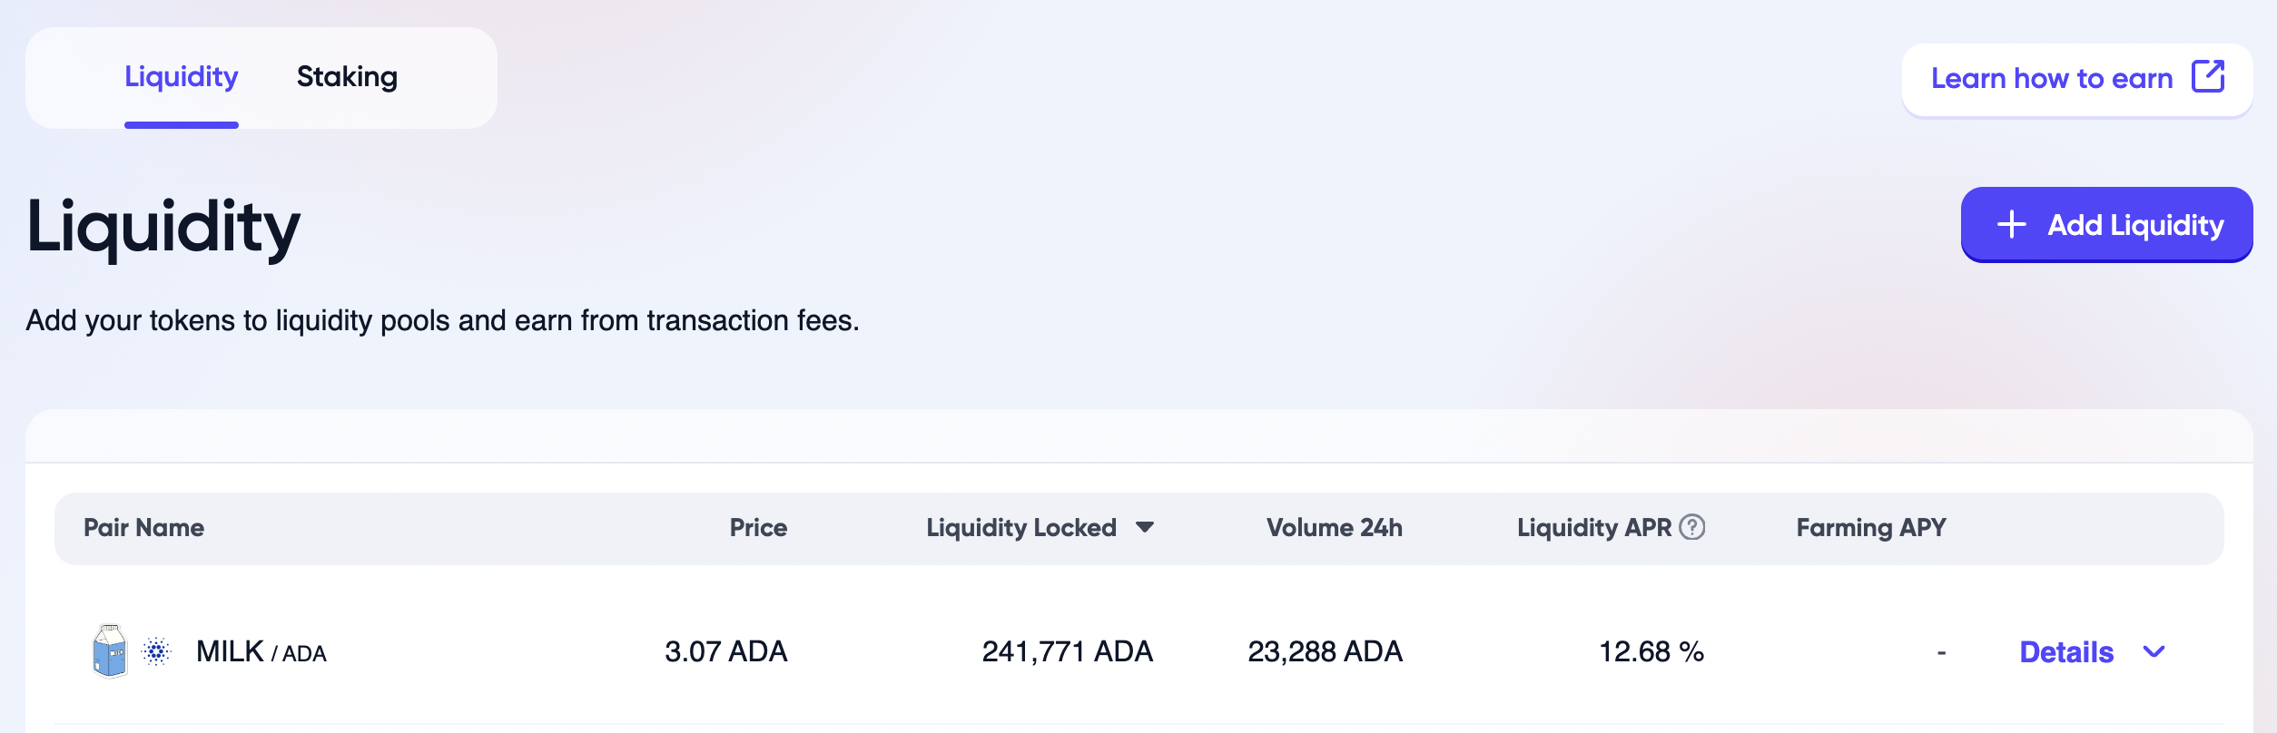
Task: Click the plus icon in Add Liquidity
Action: 2012,224
